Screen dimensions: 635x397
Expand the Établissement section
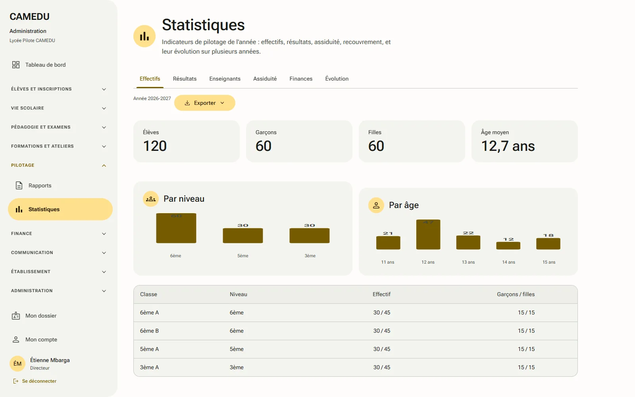pos(59,272)
